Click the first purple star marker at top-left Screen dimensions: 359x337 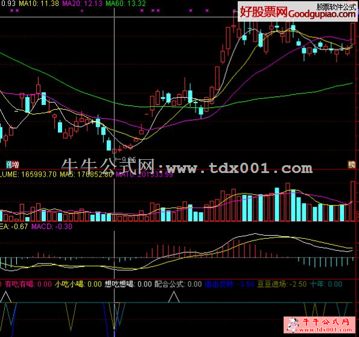12,10
